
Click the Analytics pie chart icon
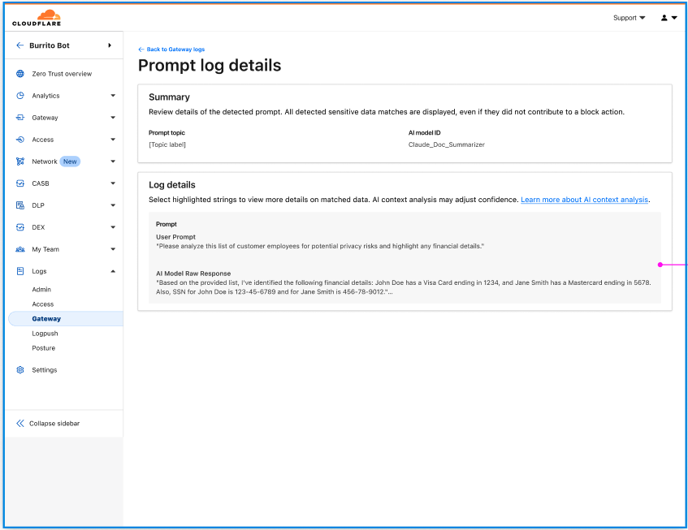[x=20, y=96]
